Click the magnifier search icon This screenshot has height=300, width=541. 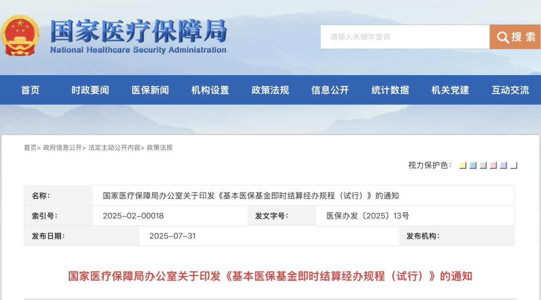[503, 37]
